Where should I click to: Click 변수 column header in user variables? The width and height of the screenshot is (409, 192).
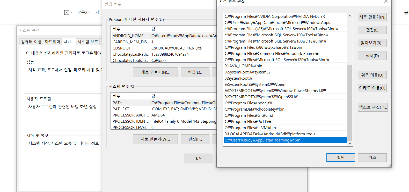pos(130,29)
